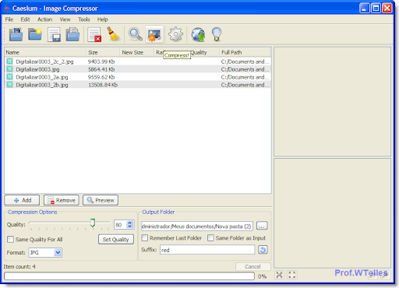Click the Set Quality button
Image resolution: width=399 pixels, height=288 pixels.
pyautogui.click(x=116, y=239)
